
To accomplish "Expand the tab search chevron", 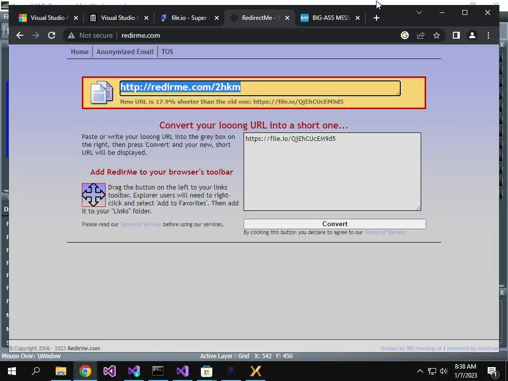I will click(419, 12).
